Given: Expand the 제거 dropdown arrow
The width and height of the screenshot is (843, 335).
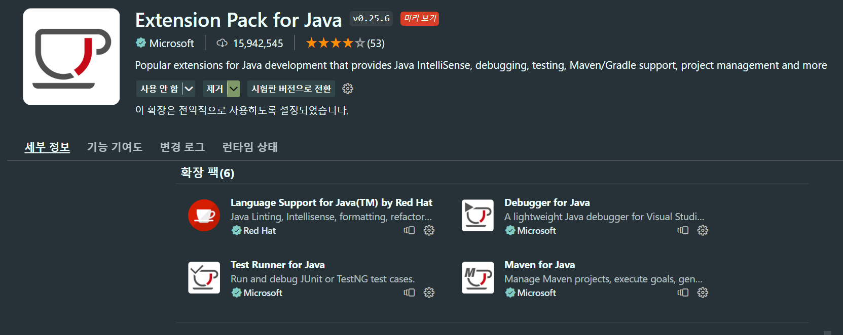Looking at the screenshot, I should [x=234, y=89].
